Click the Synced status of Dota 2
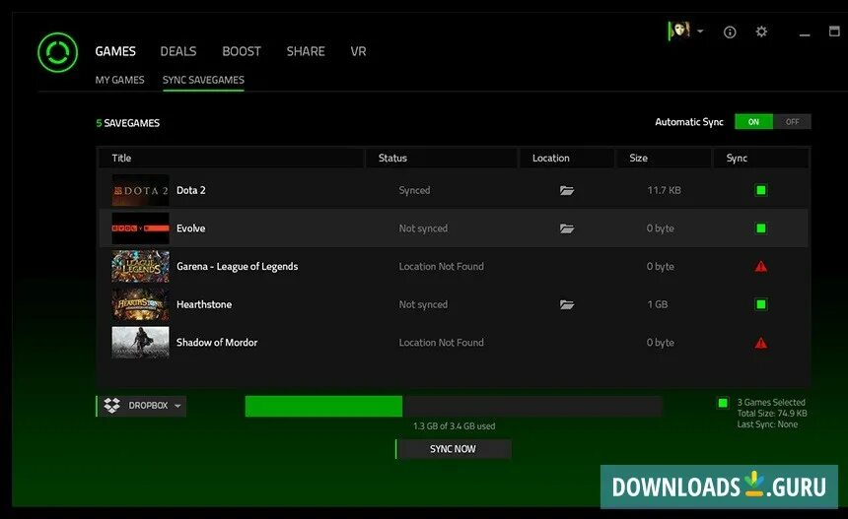Image resolution: width=848 pixels, height=519 pixels. click(414, 190)
